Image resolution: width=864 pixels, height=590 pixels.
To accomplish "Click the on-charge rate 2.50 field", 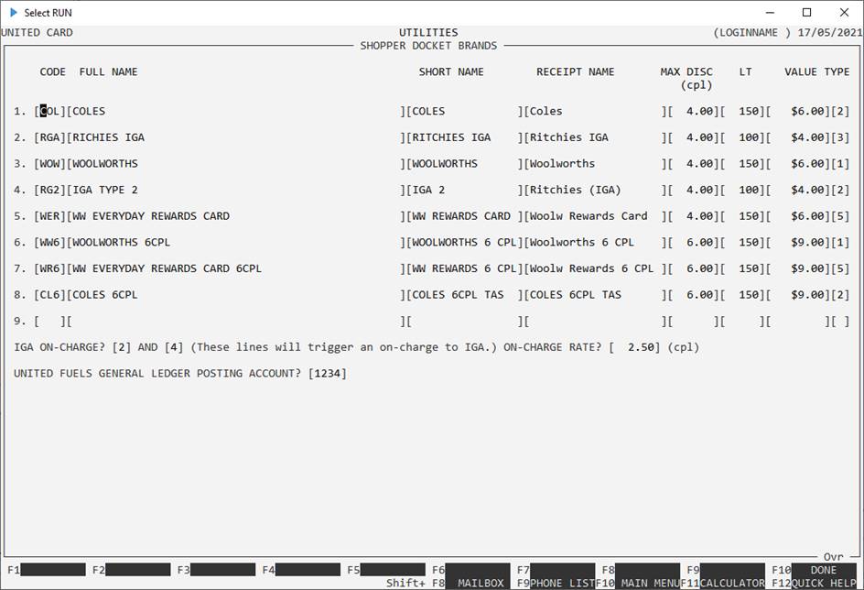I will pos(635,347).
